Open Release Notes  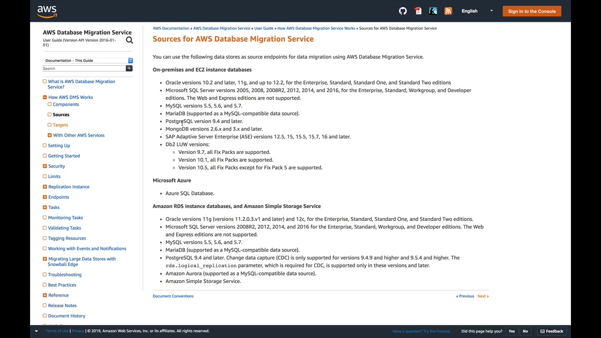click(x=62, y=306)
